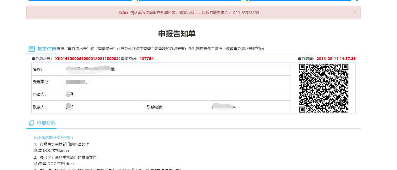This screenshot has height=170, width=397.
Task: Select the 申报材料 section heading
Action: 46,123
